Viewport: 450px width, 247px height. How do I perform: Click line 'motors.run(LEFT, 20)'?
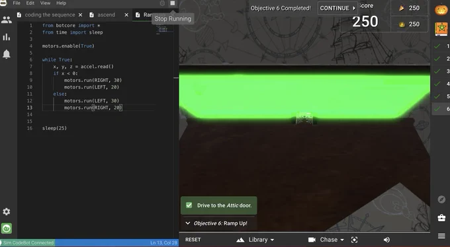pyautogui.click(x=91, y=87)
